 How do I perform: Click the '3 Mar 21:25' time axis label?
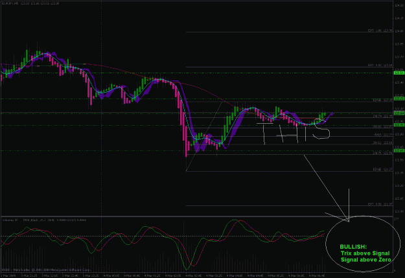29,275
